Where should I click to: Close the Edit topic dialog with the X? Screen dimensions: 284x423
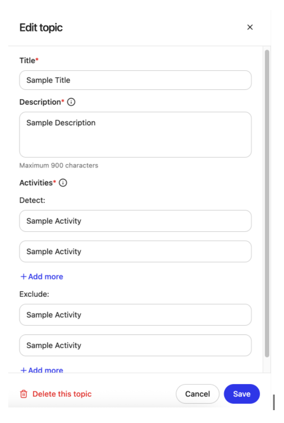250,27
